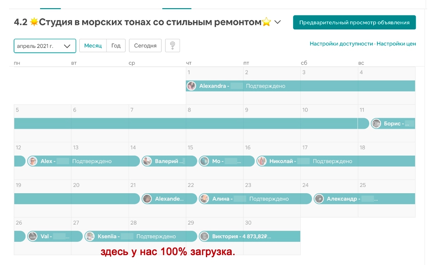The width and height of the screenshot is (443, 265).
Task: Click Борис guest avatar on April 11
Action: [376, 123]
